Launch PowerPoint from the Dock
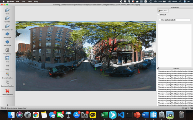 click(x=137, y=115)
